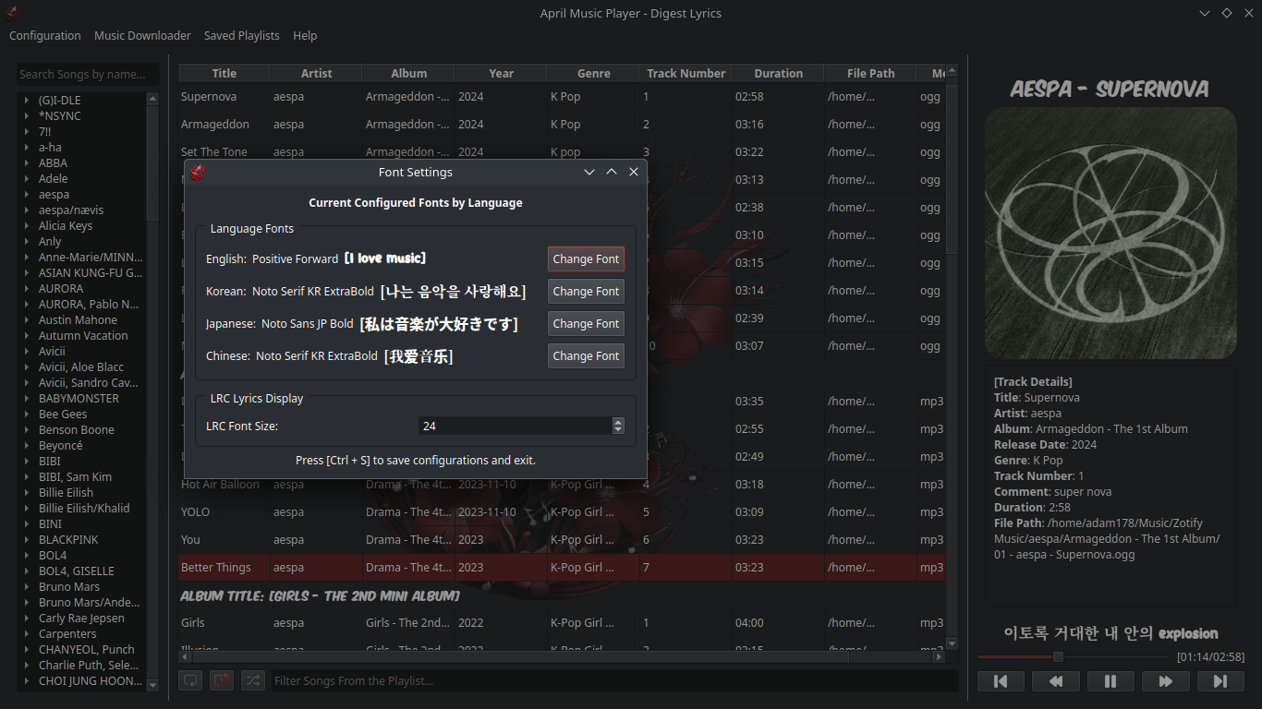The height and width of the screenshot is (709, 1262).
Task: Change the English language font
Action: (586, 259)
